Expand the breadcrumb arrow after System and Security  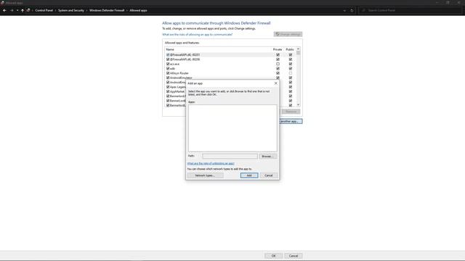click(x=86, y=10)
